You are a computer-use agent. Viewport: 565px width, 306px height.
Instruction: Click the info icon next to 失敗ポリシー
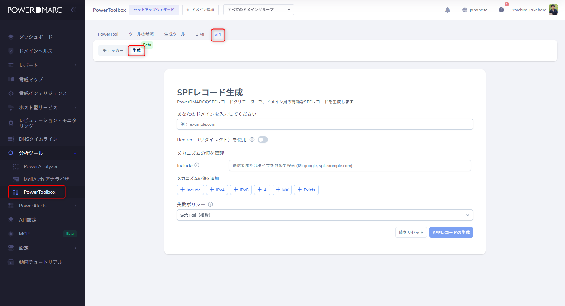[x=210, y=204]
